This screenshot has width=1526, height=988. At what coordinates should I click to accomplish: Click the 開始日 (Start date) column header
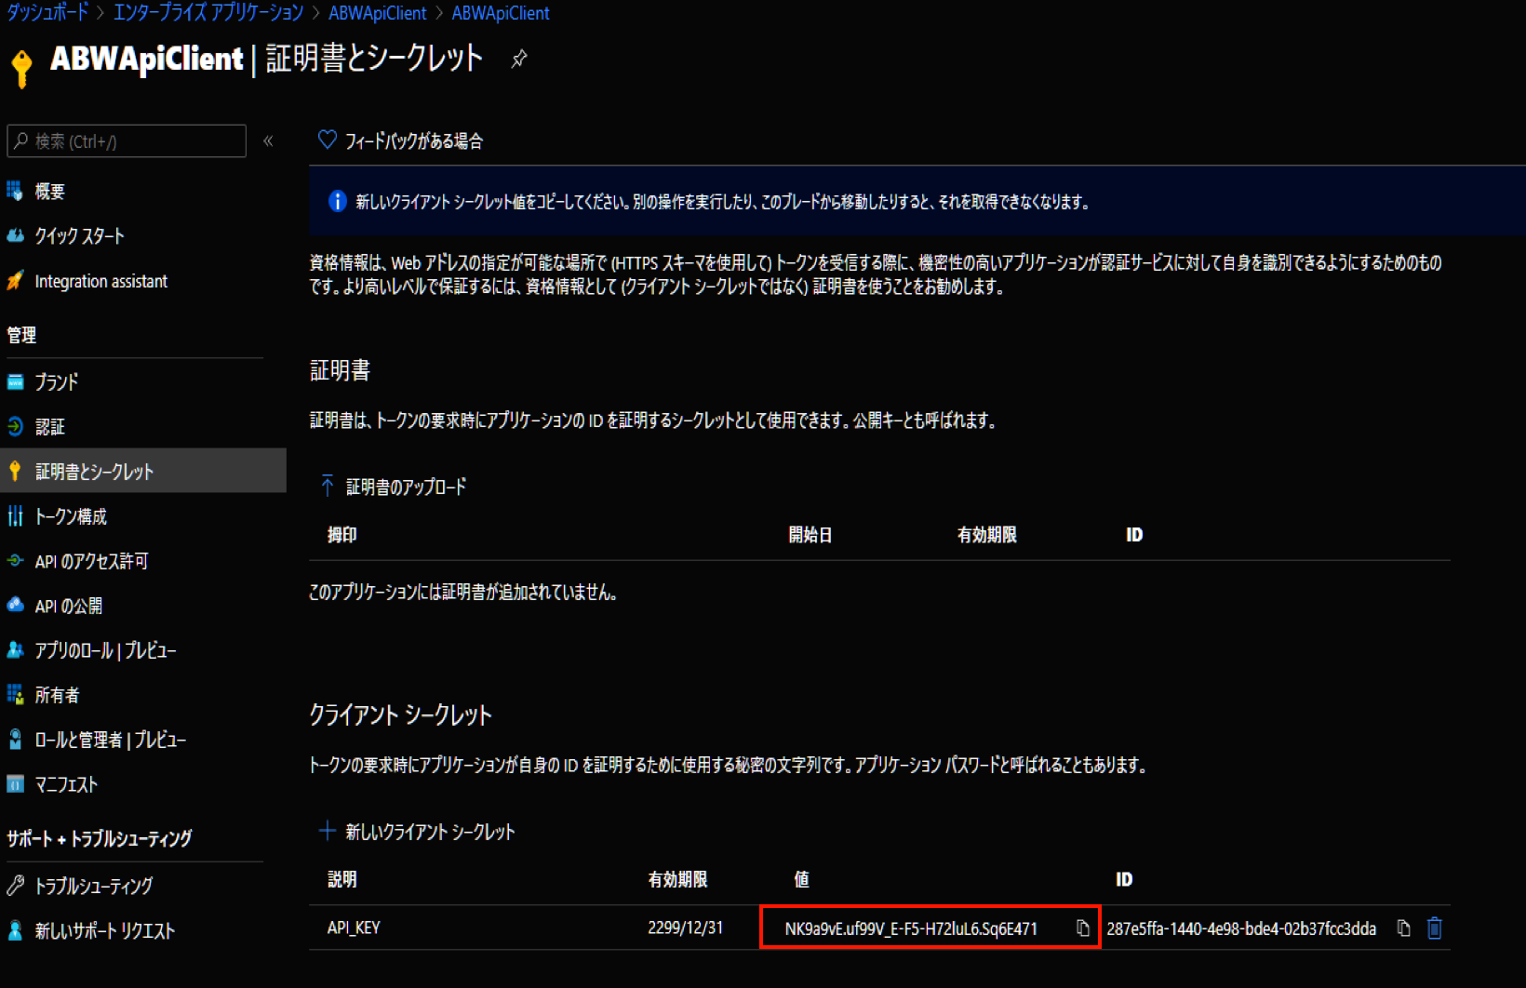[810, 535]
